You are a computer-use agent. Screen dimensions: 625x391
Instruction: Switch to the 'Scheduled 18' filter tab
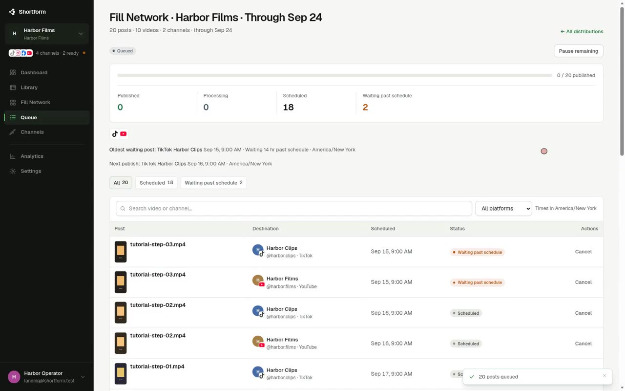(x=156, y=183)
